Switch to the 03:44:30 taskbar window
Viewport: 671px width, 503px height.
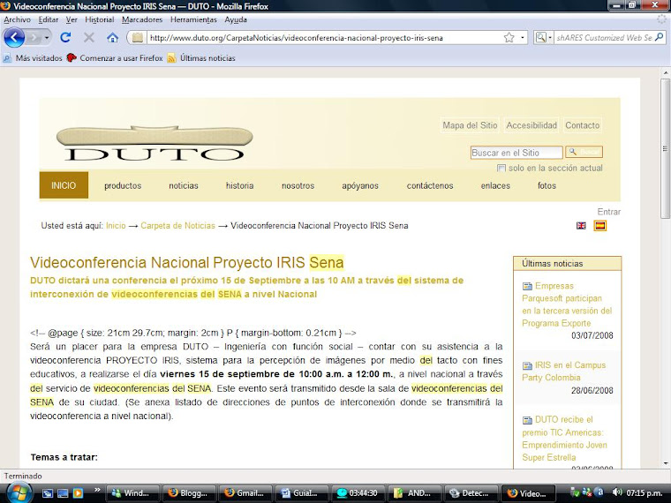pyautogui.click(x=358, y=492)
